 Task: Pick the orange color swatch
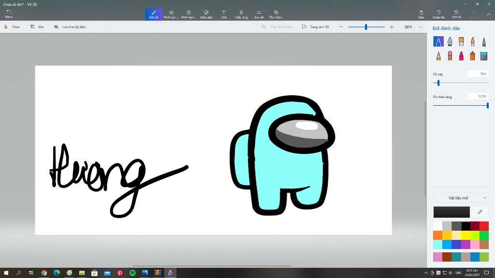[x=438, y=235]
